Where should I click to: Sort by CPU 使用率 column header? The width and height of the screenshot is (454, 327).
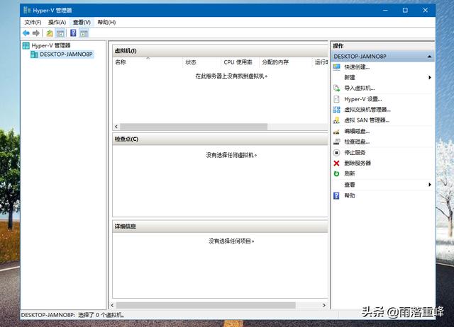coord(240,62)
